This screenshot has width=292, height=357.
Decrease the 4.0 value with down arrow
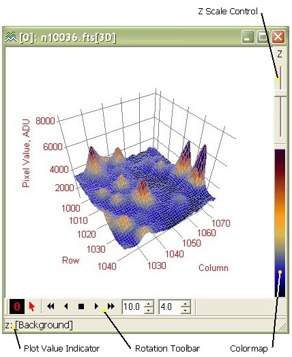186,310
